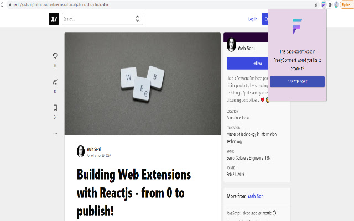Open the three-dots more options menu

55,134
